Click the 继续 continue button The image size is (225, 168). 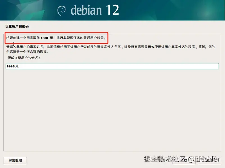click(209, 160)
